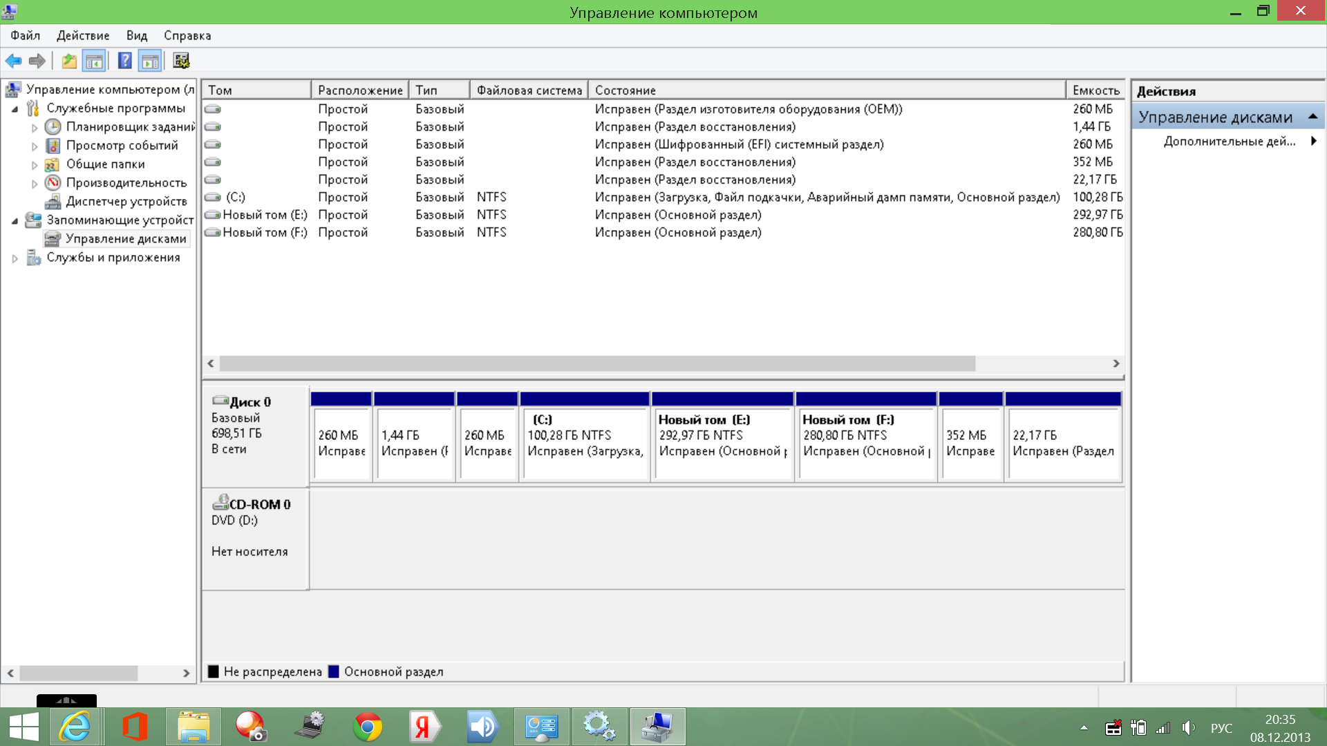Select the C: partition block in Disk 0
The width and height of the screenshot is (1327, 746).
coord(584,442)
